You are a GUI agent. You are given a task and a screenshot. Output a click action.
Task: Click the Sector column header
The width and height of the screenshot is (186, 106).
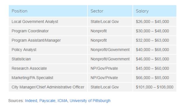[x=110, y=11]
